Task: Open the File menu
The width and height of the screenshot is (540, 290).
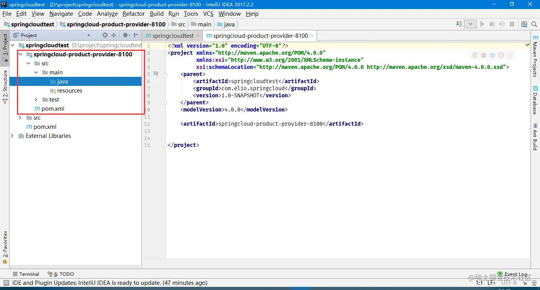Action: (x=7, y=13)
